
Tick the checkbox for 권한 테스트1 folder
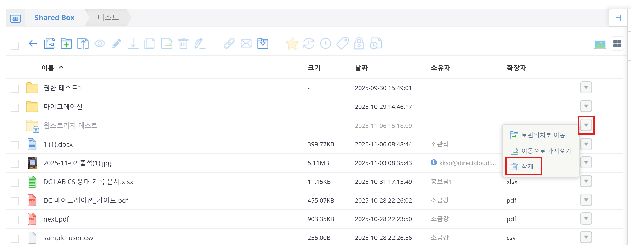(x=15, y=89)
